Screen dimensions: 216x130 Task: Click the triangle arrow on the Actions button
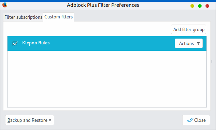tap(198, 44)
